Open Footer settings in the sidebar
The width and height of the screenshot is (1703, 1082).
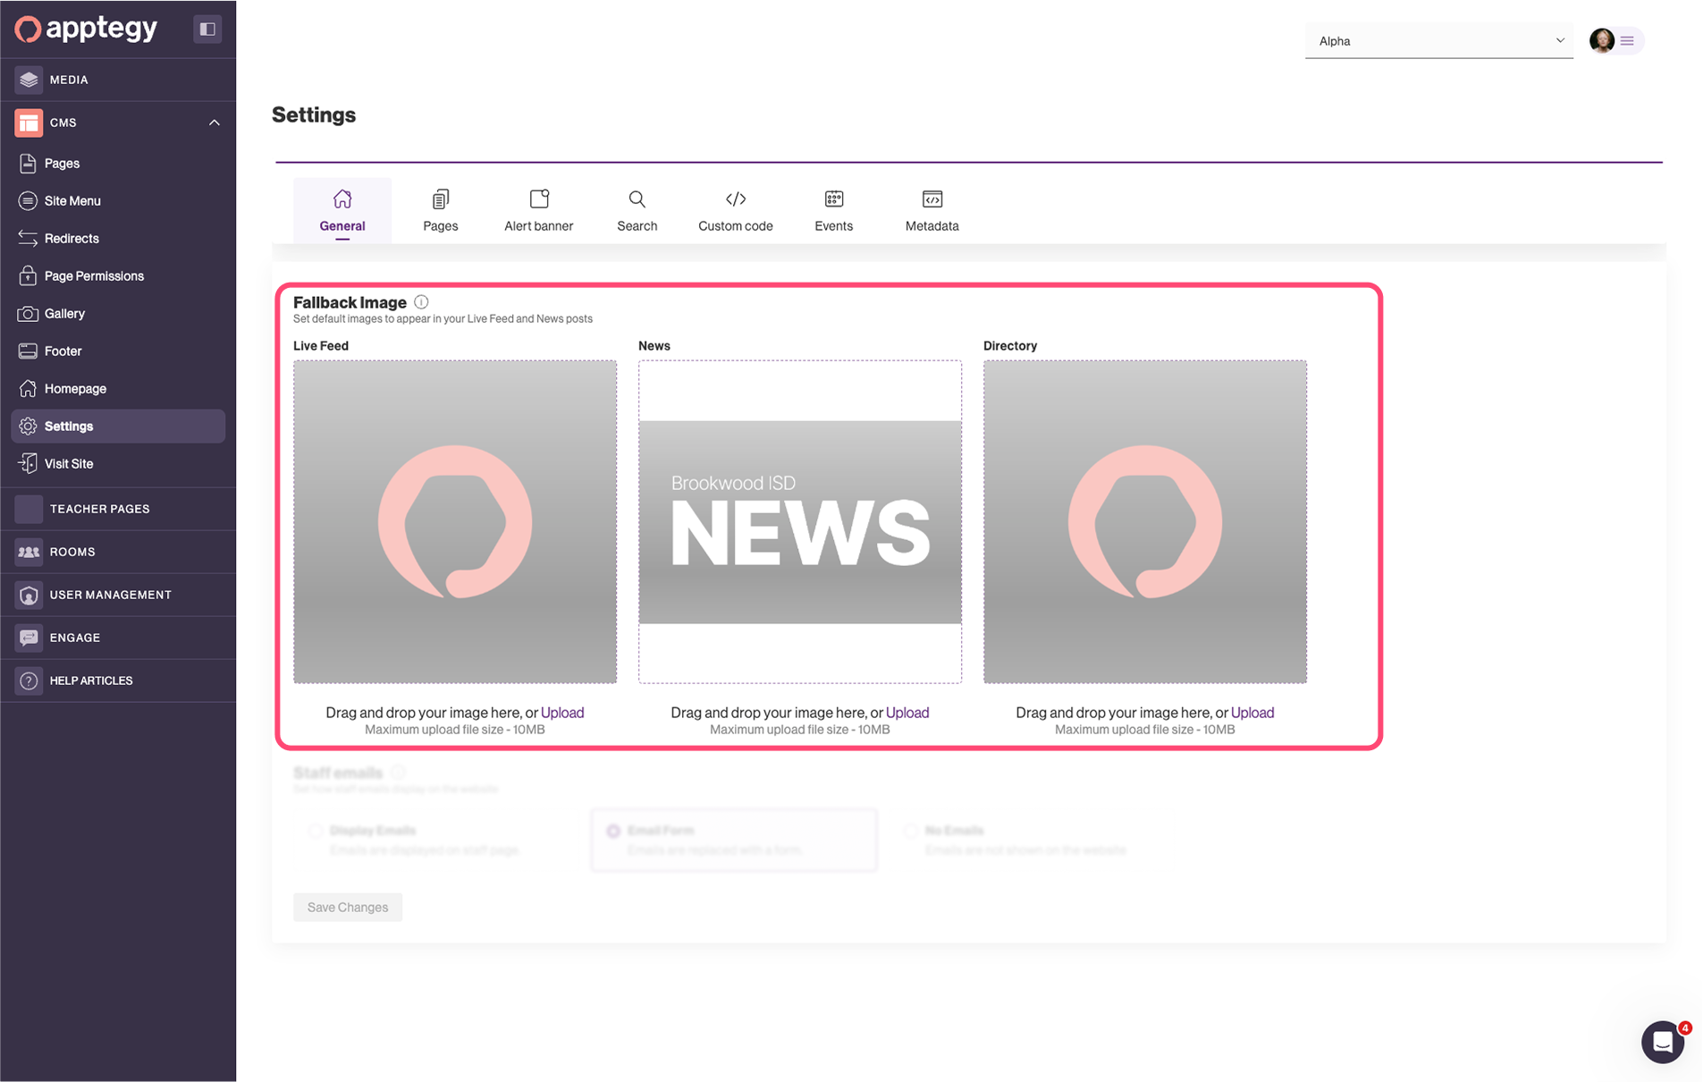[x=118, y=351]
